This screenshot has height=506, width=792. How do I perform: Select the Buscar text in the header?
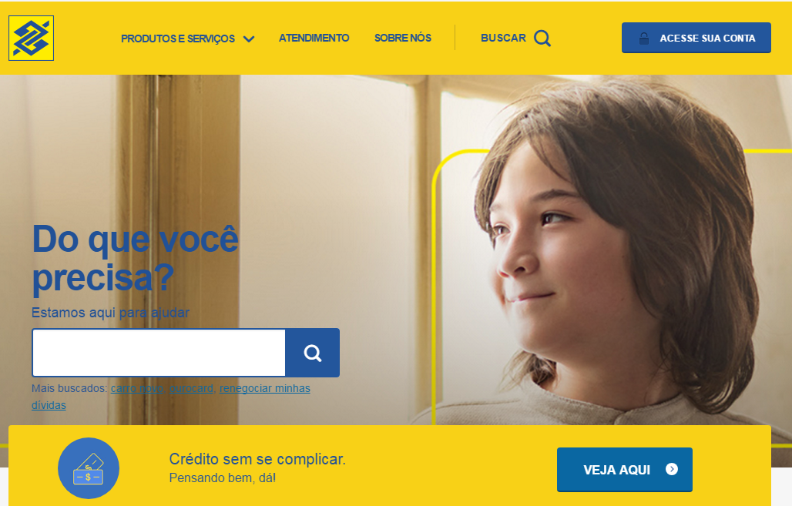coord(503,38)
